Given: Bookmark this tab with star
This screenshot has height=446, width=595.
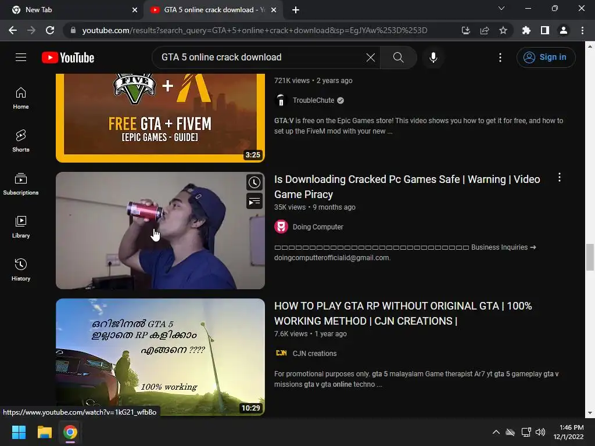Looking at the screenshot, I should point(503,30).
